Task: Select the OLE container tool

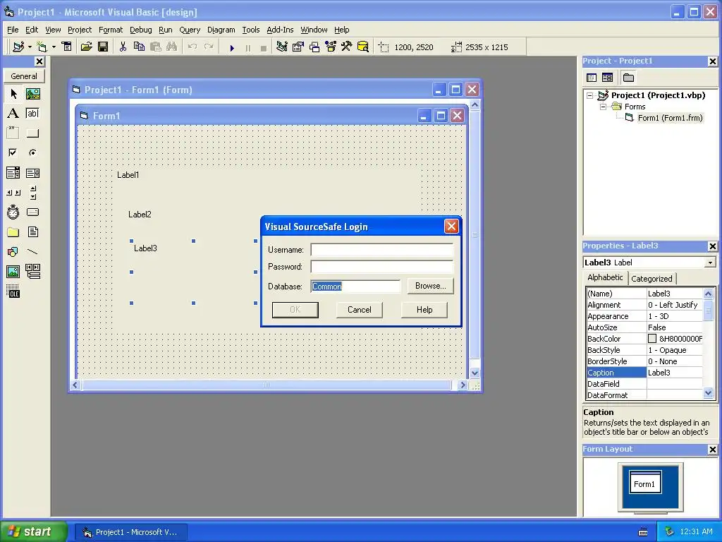Action: (13, 291)
